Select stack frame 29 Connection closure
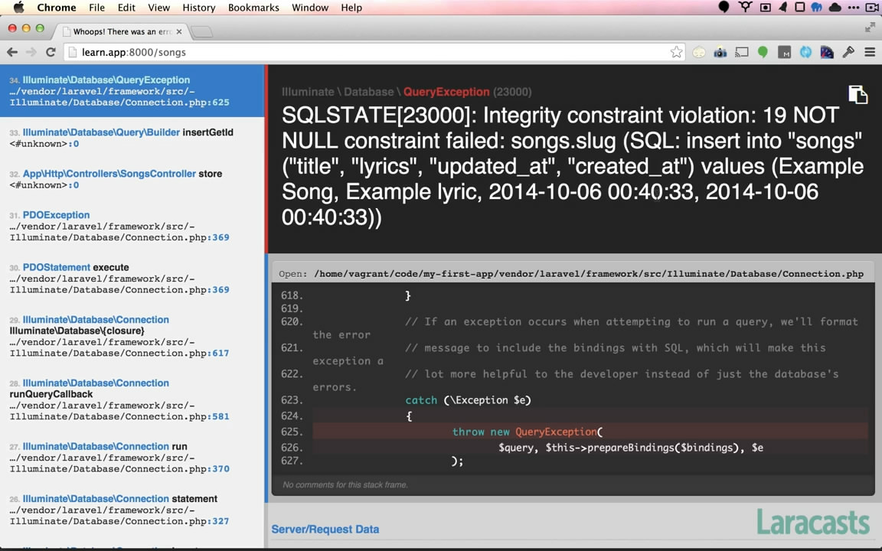 [x=132, y=336]
